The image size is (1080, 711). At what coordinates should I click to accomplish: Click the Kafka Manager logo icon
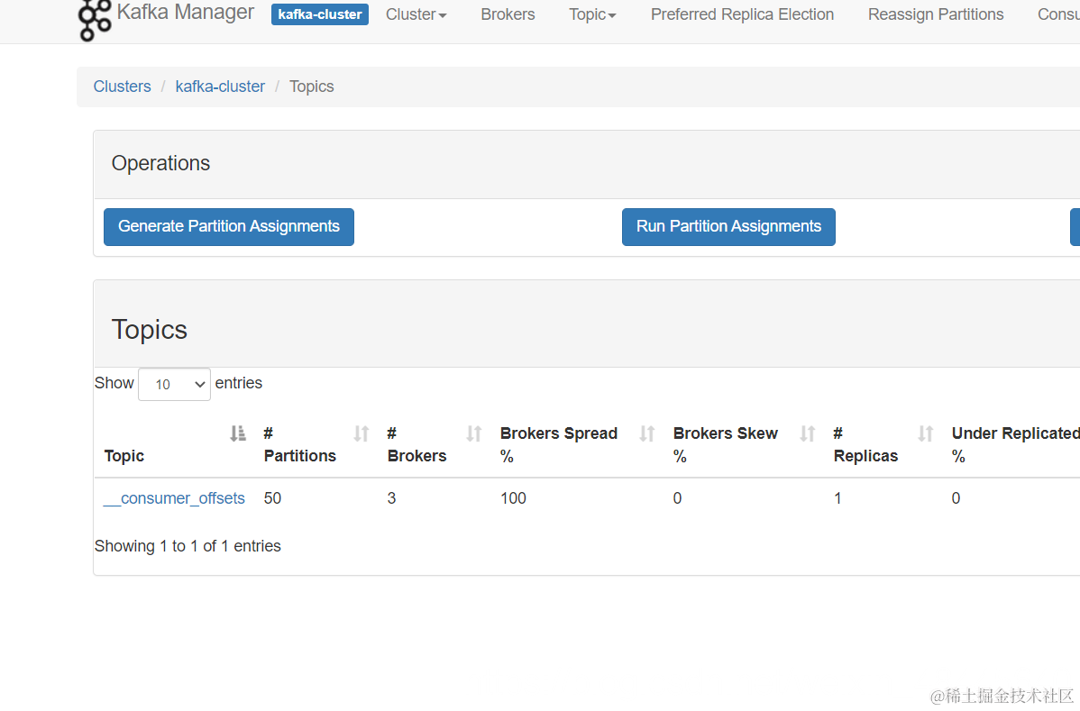tap(95, 20)
